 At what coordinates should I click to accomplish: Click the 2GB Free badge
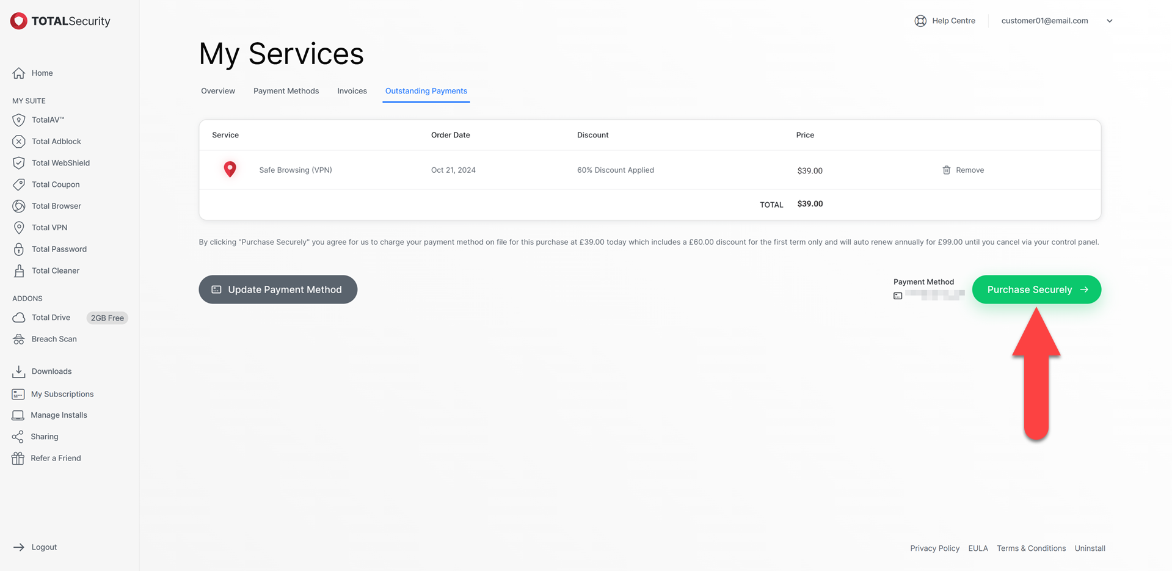click(x=107, y=318)
